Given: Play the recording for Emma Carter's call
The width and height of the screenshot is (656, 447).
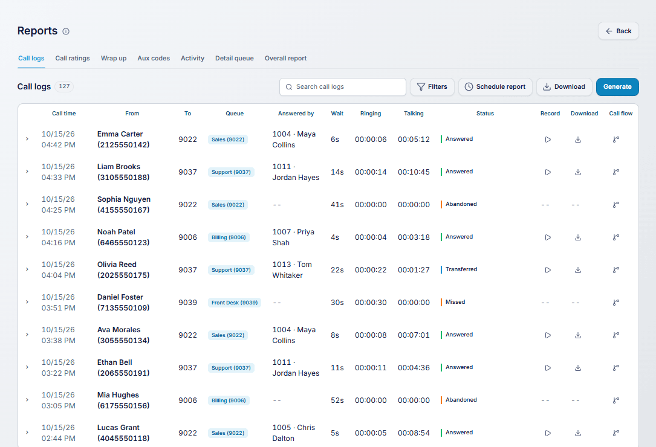Looking at the screenshot, I should point(548,140).
